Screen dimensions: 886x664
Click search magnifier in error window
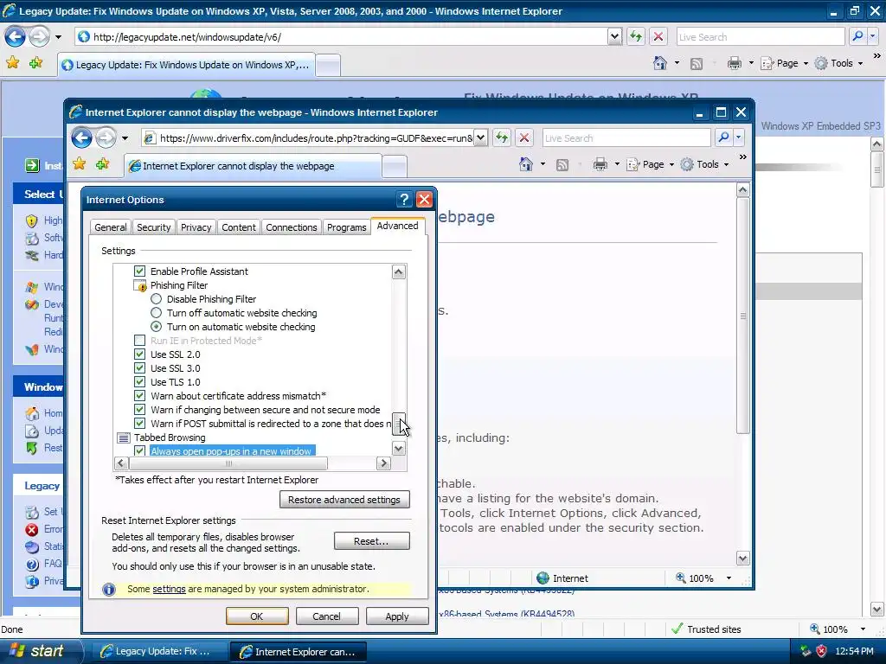[x=724, y=137]
